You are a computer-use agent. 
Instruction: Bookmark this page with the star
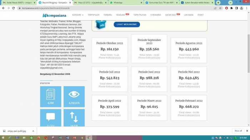click(x=220, y=8)
